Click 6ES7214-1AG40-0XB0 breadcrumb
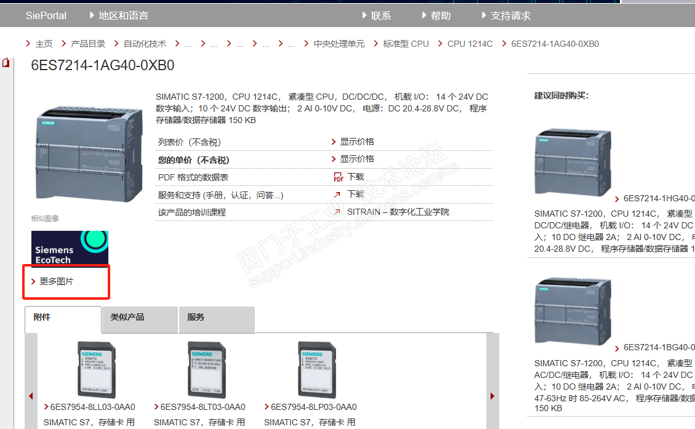 click(555, 44)
